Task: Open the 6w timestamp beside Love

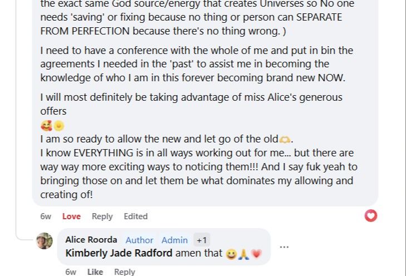Action: pyautogui.click(x=46, y=216)
